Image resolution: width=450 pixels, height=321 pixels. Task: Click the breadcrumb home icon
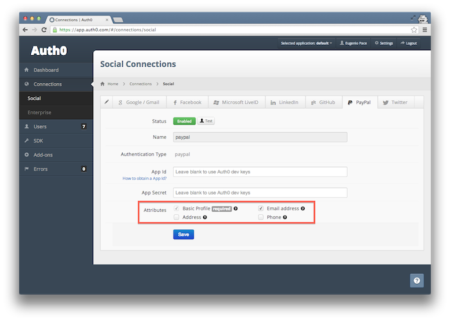102,84
